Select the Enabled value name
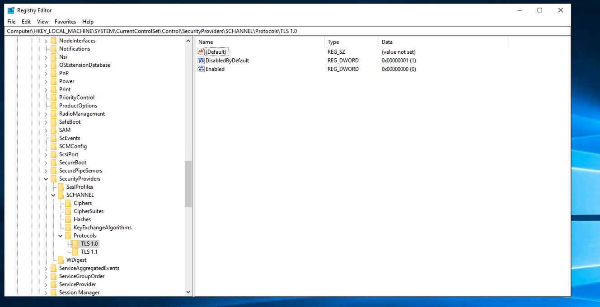 pos(215,69)
